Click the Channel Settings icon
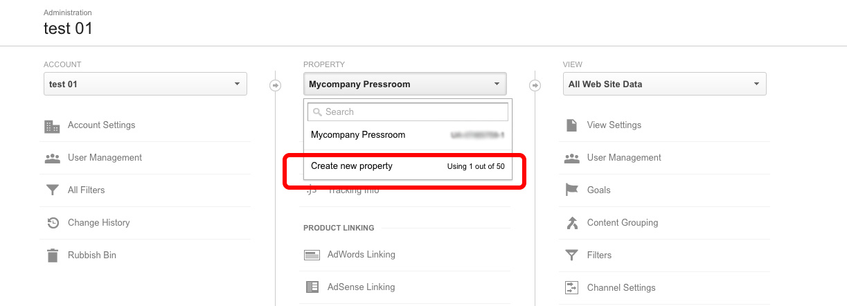 (x=572, y=287)
